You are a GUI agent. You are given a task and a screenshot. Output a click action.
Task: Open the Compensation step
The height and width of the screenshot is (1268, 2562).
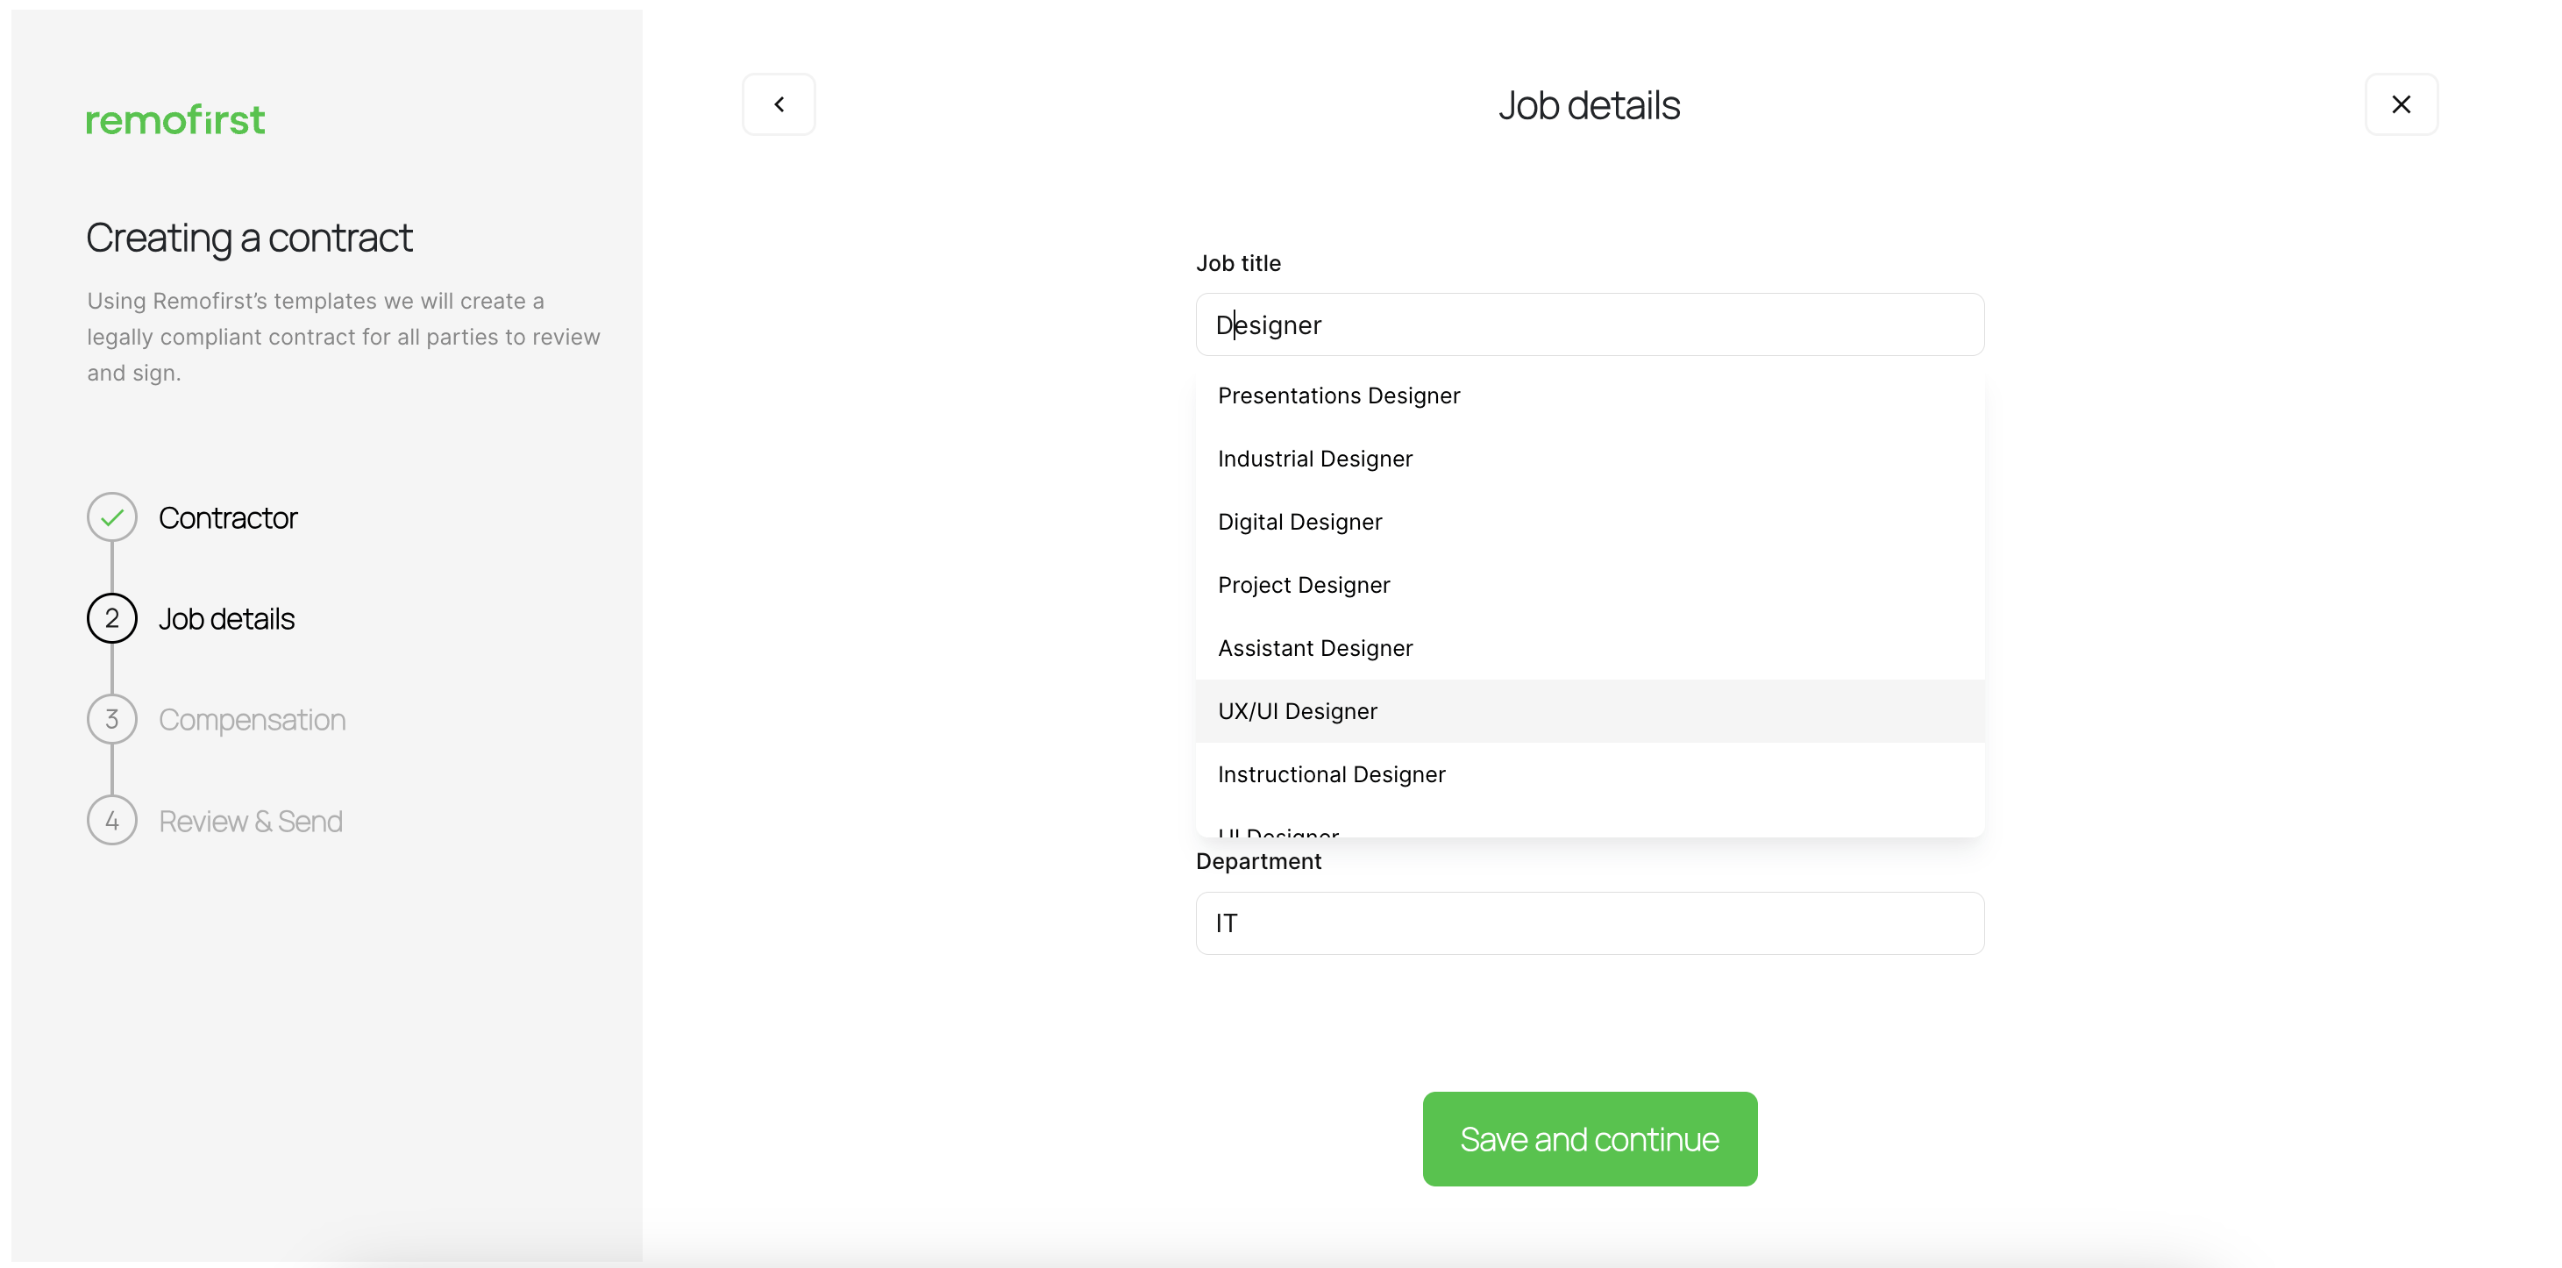[253, 720]
